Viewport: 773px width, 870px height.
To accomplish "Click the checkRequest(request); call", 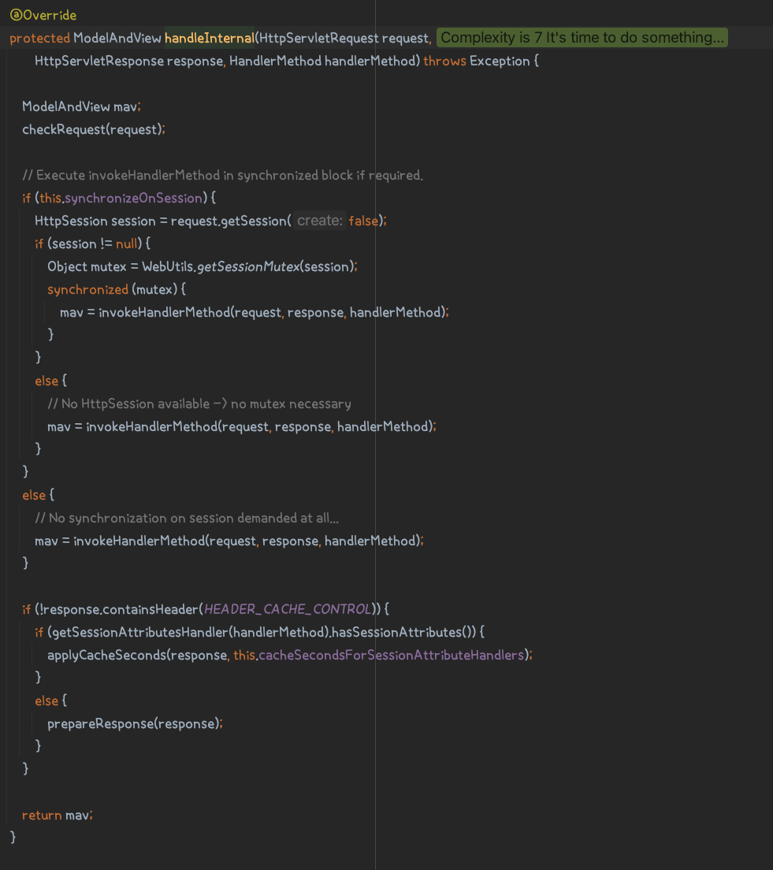I will click(x=94, y=129).
